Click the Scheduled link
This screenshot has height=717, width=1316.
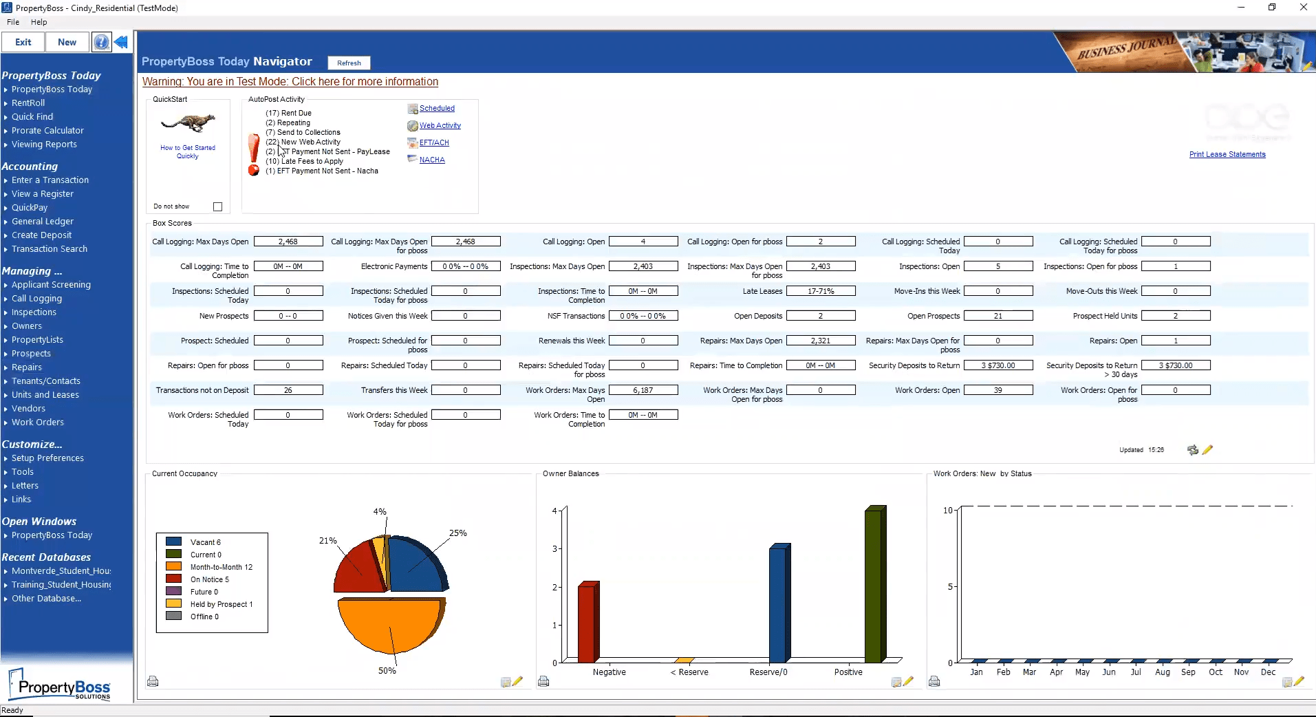437,108
